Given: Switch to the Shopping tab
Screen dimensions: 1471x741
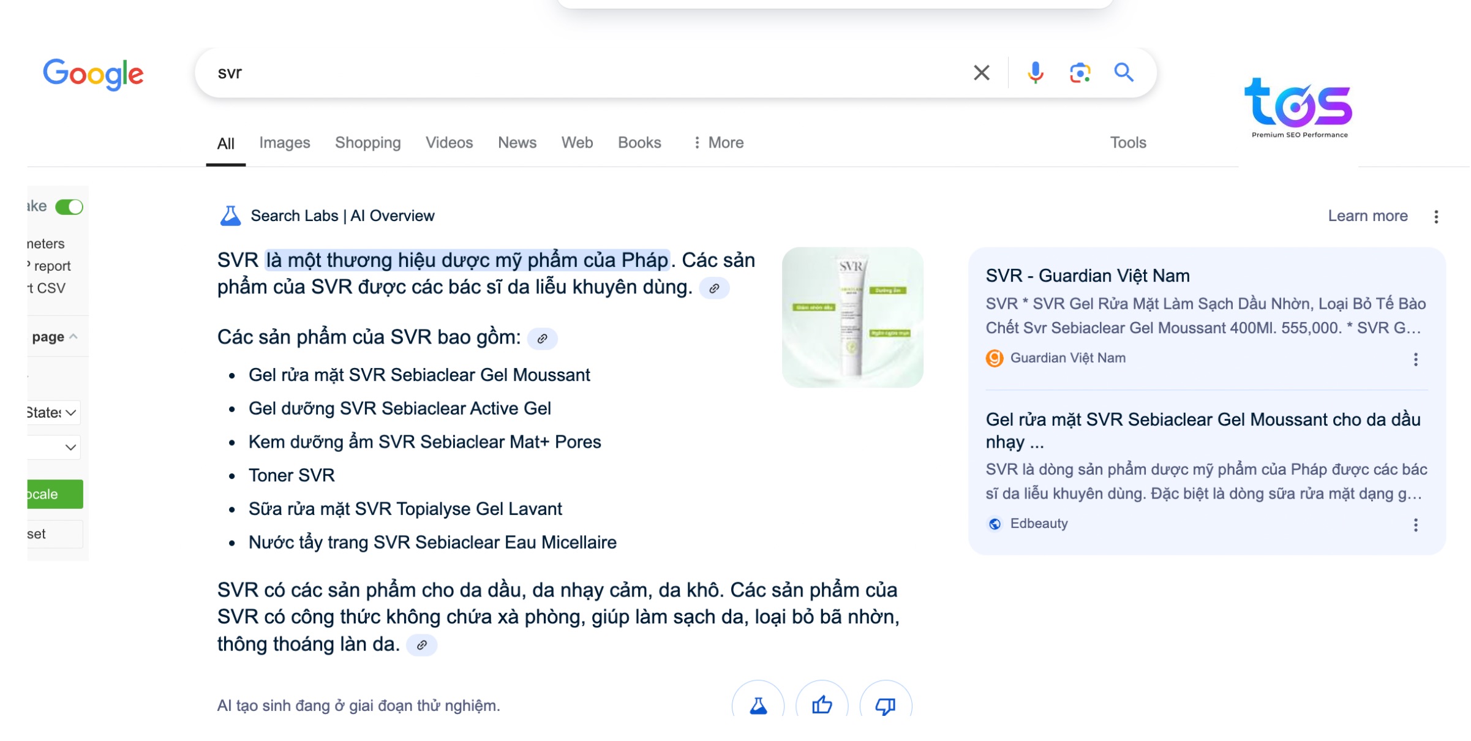Looking at the screenshot, I should (x=367, y=143).
